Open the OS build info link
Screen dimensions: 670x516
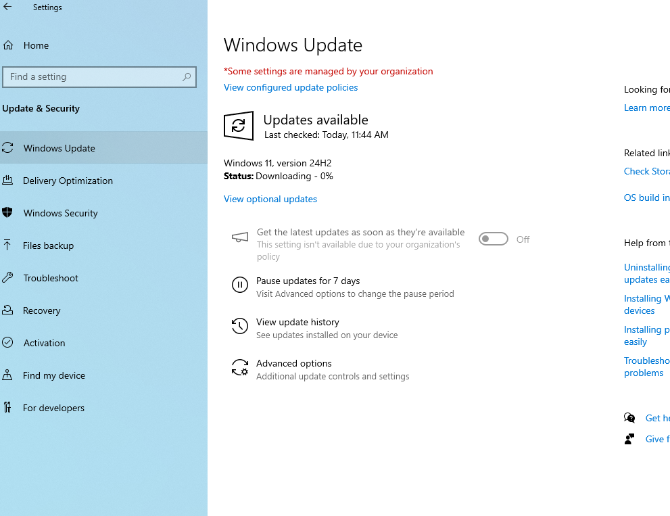[646, 197]
